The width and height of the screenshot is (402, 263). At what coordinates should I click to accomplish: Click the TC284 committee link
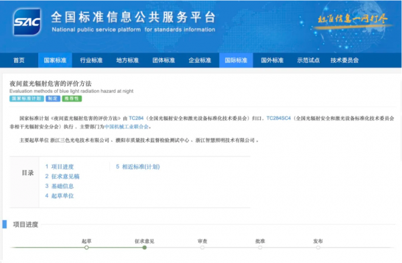coord(136,118)
